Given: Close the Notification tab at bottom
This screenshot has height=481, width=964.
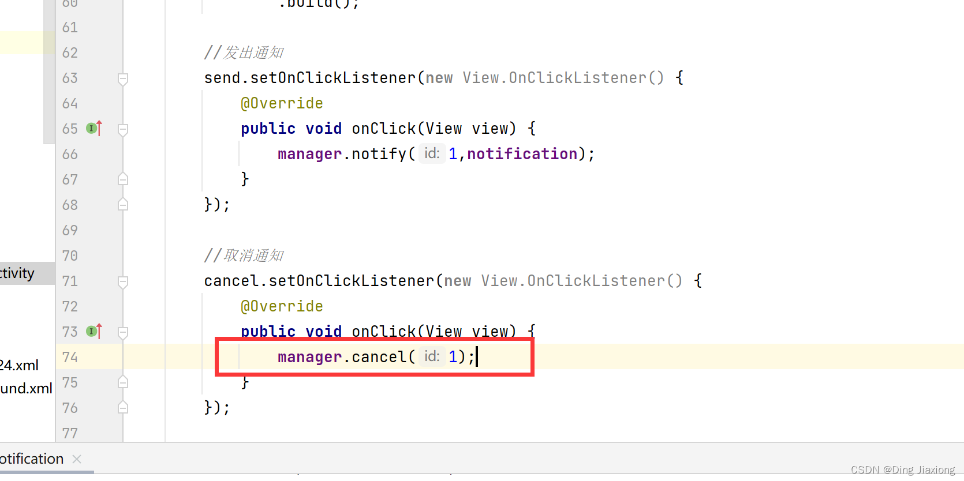Looking at the screenshot, I should click(x=77, y=459).
